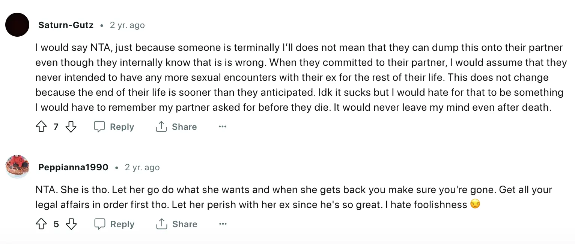The image size is (575, 244).
Task: Open more options on Saturn-Gutz's comment
Action: point(223,127)
